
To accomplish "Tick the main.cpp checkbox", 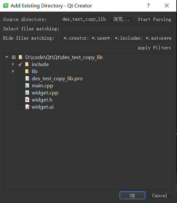I will (20, 86).
